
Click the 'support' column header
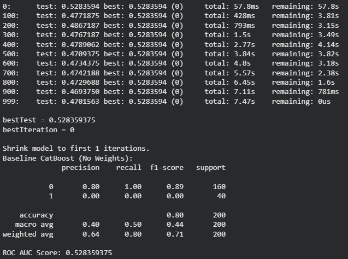coord(211,168)
